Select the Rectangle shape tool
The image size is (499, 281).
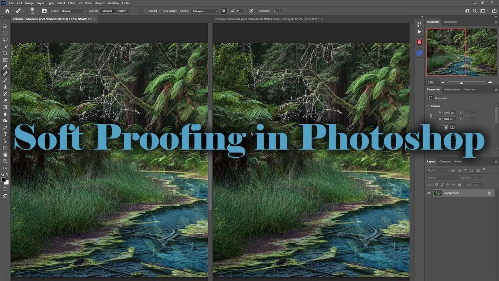point(5,148)
